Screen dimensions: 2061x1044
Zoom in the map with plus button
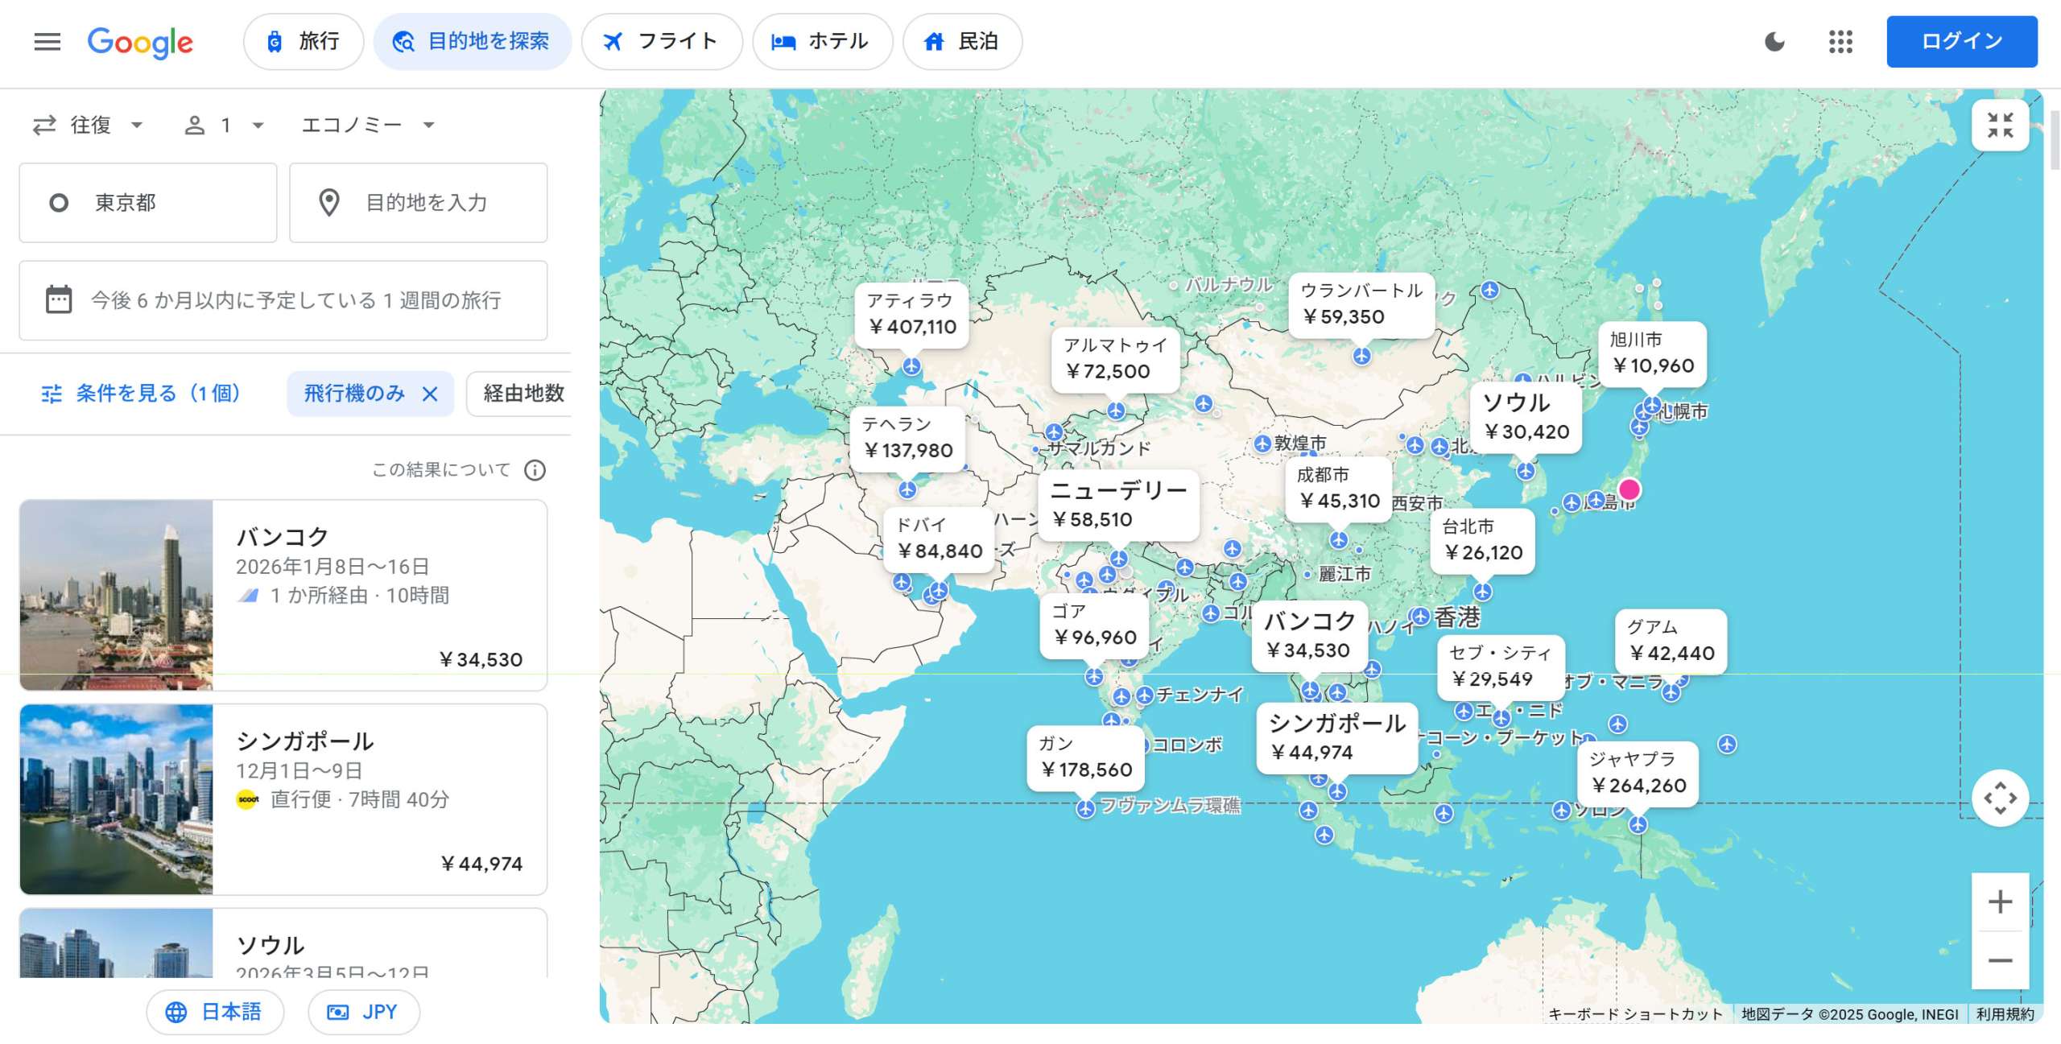[x=2000, y=902]
